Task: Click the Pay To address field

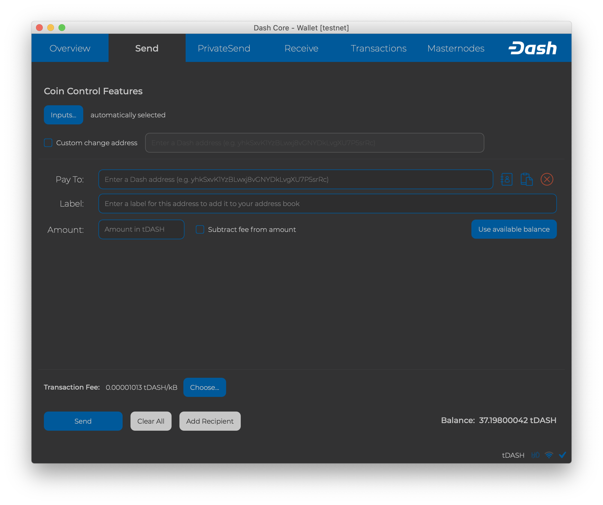Action: 296,179
